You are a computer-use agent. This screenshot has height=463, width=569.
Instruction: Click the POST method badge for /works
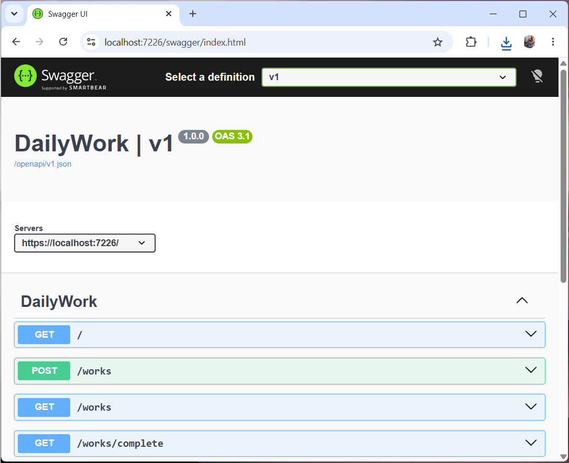click(44, 371)
